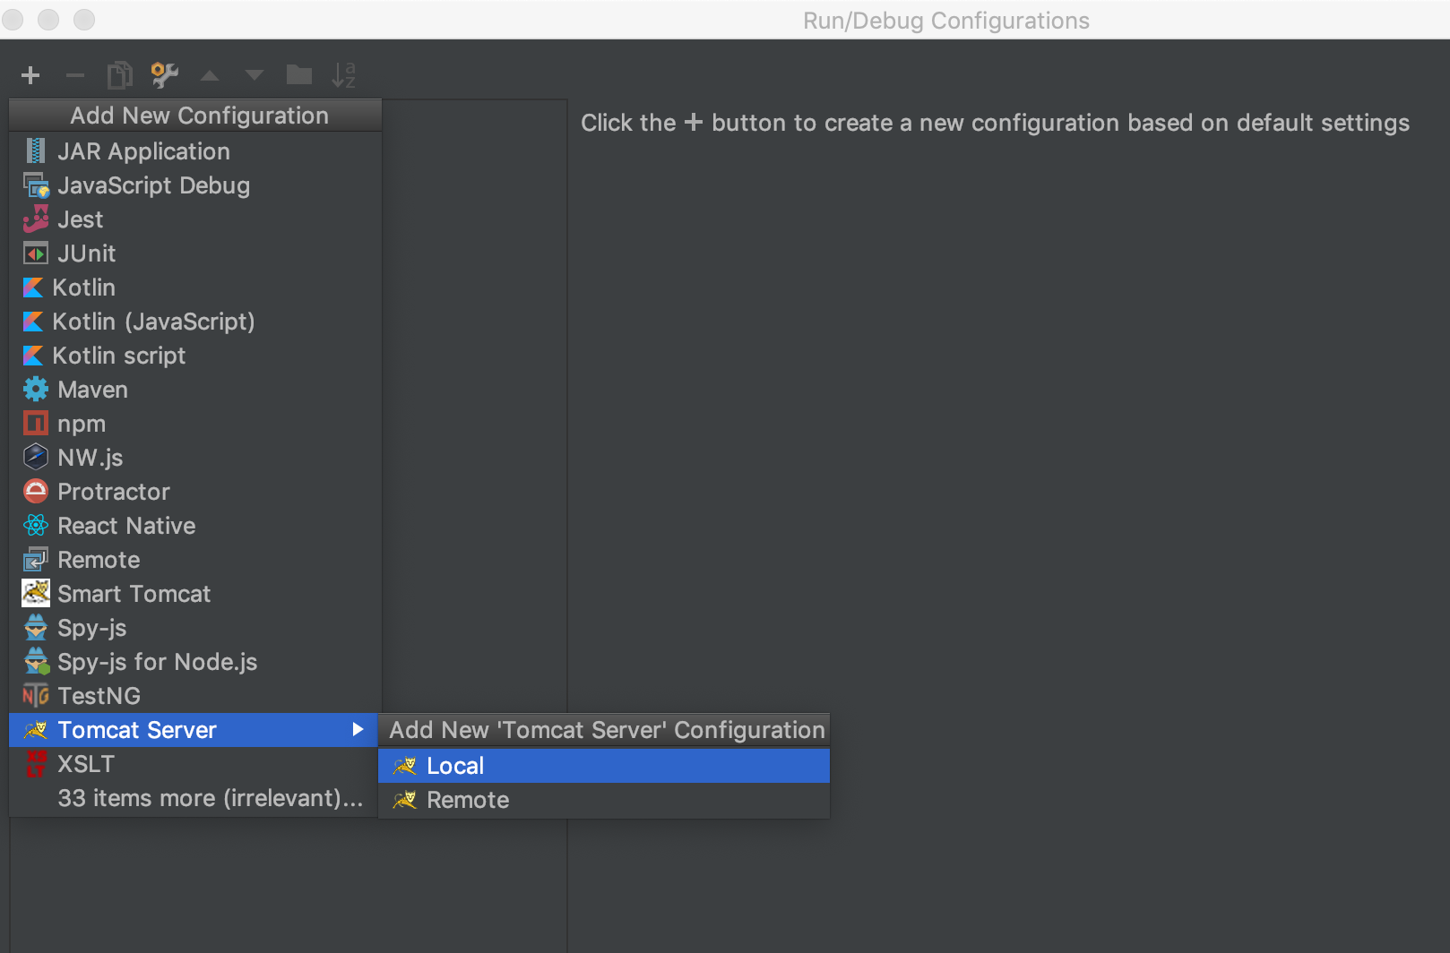Image resolution: width=1450 pixels, height=953 pixels.
Task: Click the Spy-js for Node.js entry
Action: coord(157,662)
